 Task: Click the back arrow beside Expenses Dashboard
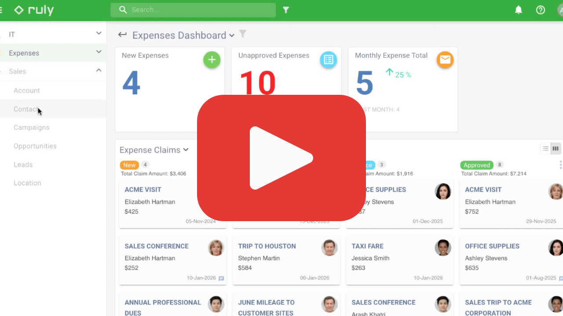(122, 35)
